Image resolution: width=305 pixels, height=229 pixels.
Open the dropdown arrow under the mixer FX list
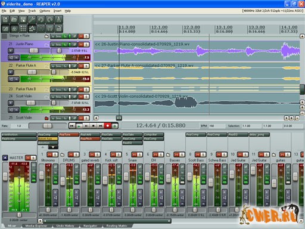[x=53, y=147]
